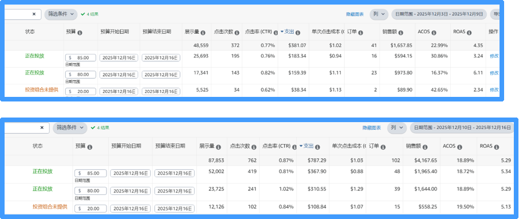Click 正在投放 status in $594.15 sales row
This screenshot has width=519, height=219.
[35, 56]
